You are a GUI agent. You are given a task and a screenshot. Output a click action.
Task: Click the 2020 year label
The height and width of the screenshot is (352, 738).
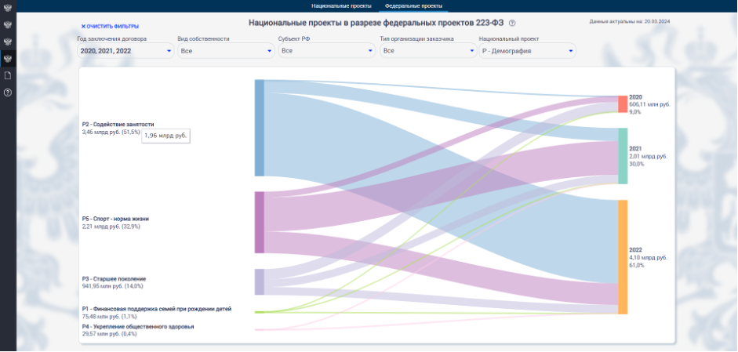tap(635, 97)
